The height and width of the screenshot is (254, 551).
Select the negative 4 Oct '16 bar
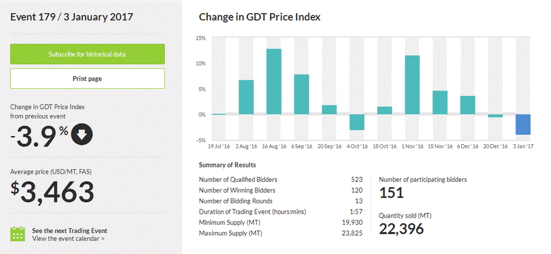[x=357, y=122]
